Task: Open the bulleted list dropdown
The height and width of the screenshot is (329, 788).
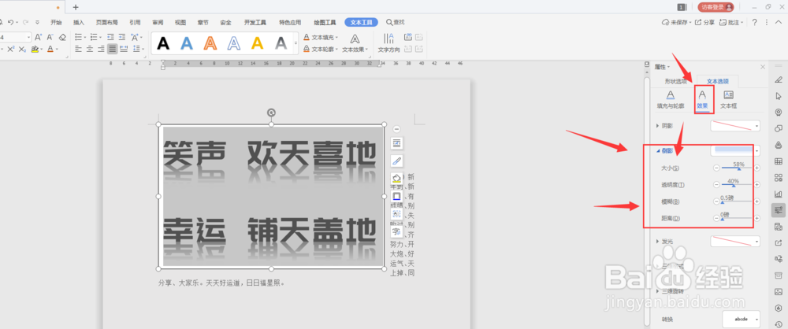Action: [x=85, y=37]
